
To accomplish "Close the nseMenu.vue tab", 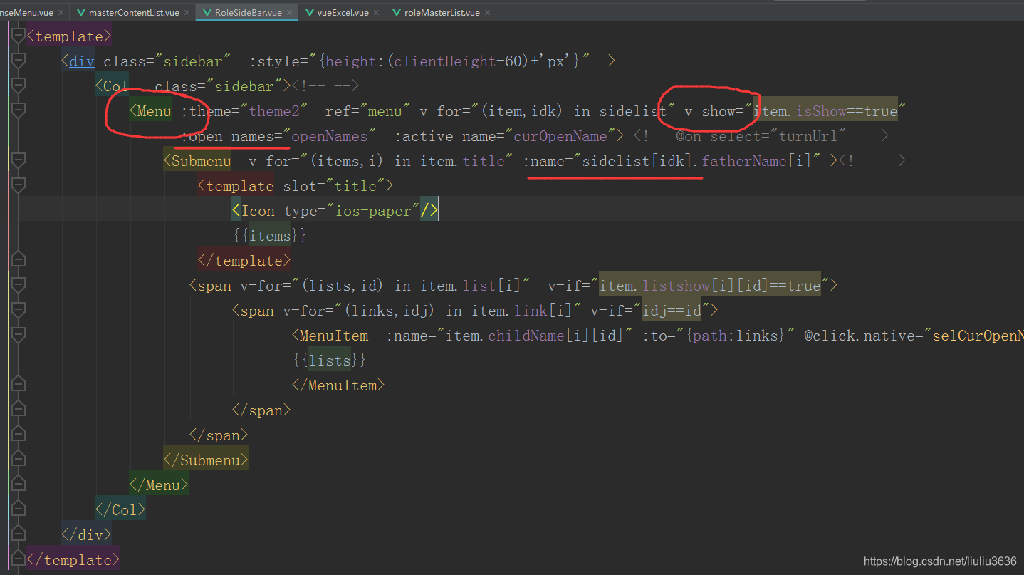I will click(60, 13).
